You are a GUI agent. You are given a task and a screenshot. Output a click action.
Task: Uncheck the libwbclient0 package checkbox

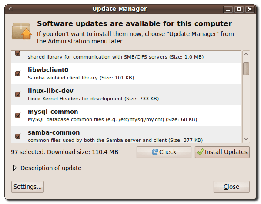click(x=18, y=73)
